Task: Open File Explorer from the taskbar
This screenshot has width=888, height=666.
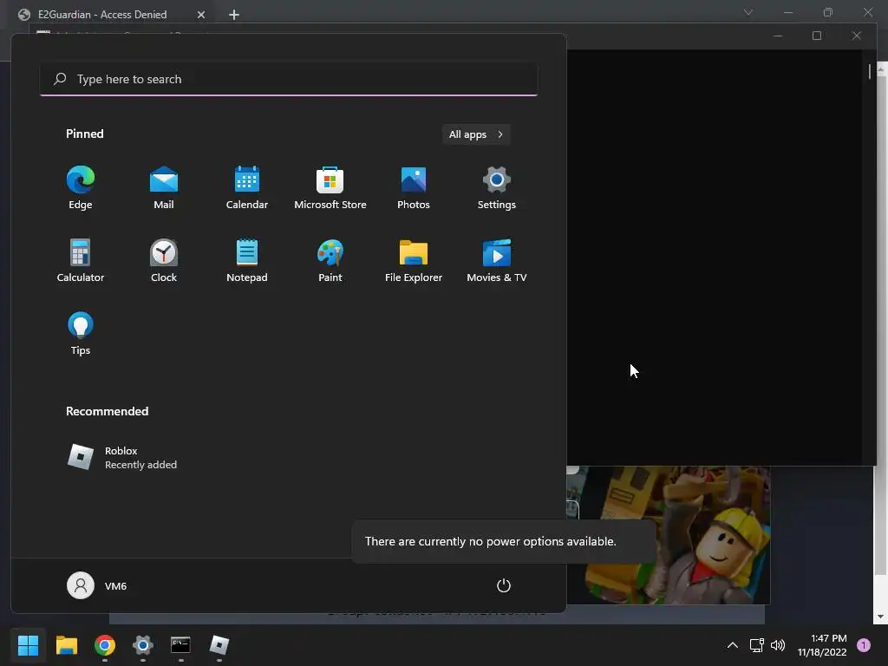Action: [66, 645]
